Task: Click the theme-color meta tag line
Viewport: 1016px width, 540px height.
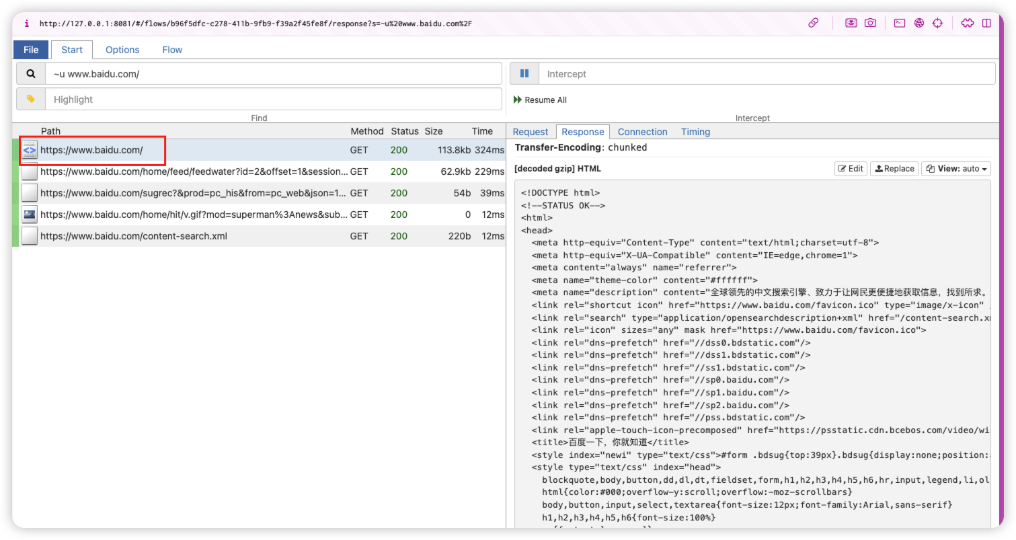Action: pos(644,280)
